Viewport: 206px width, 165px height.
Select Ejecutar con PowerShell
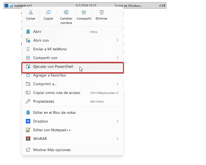(x=53, y=67)
